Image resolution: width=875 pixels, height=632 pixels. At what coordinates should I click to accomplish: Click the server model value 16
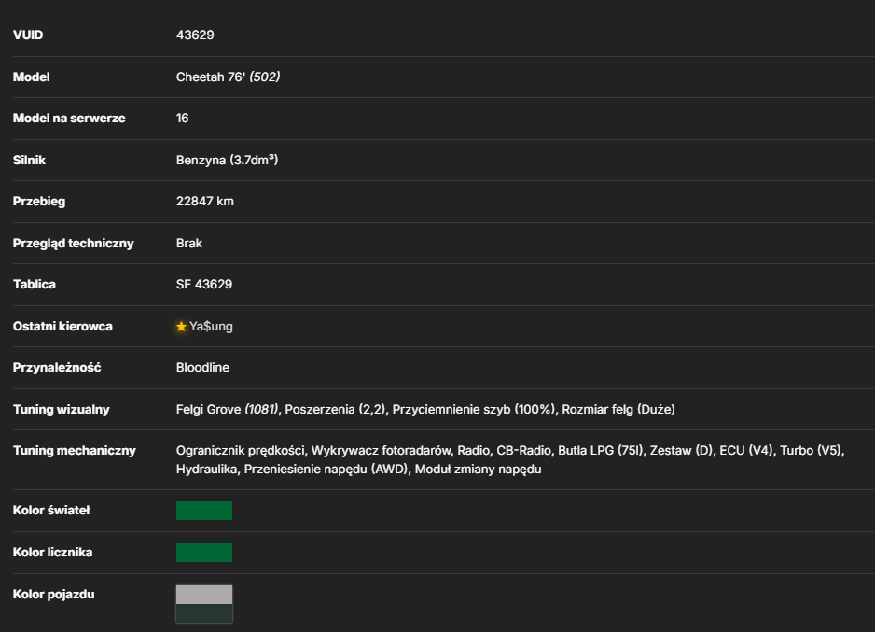click(183, 119)
